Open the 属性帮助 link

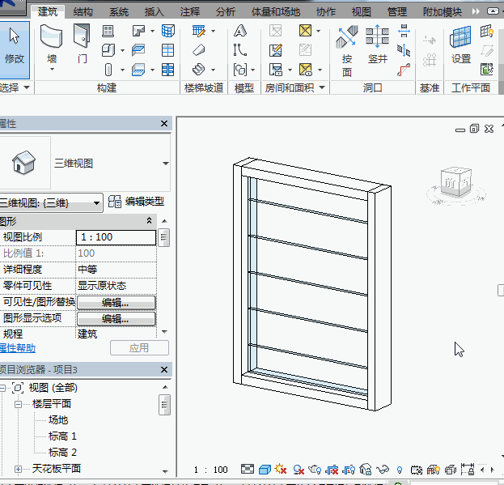(17, 347)
